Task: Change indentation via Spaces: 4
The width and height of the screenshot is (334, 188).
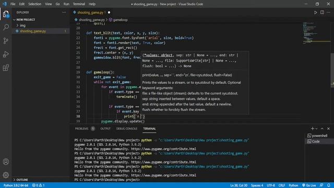Action: [257, 185]
